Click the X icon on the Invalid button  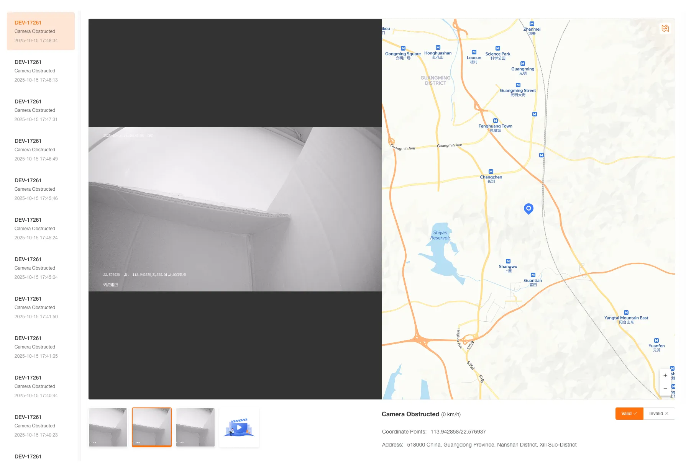click(667, 414)
